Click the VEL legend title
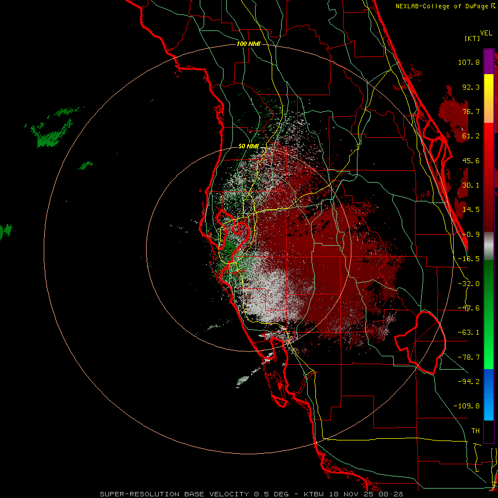Image resolution: width=498 pixels, height=498 pixels. [x=486, y=33]
